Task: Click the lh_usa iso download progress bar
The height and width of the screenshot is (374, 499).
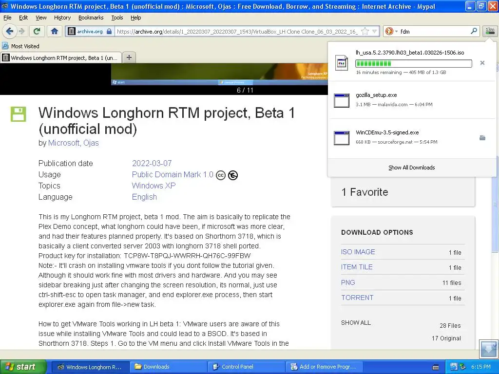Action: (414, 63)
